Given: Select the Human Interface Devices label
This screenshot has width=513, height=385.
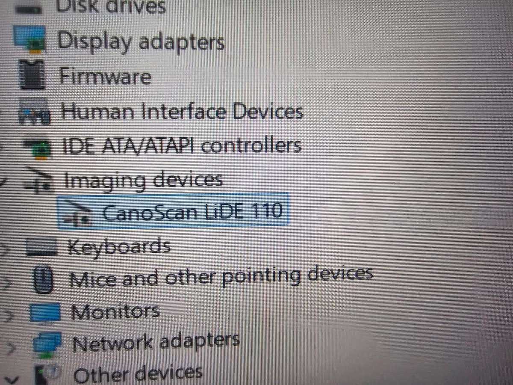Looking at the screenshot, I should [x=183, y=112].
